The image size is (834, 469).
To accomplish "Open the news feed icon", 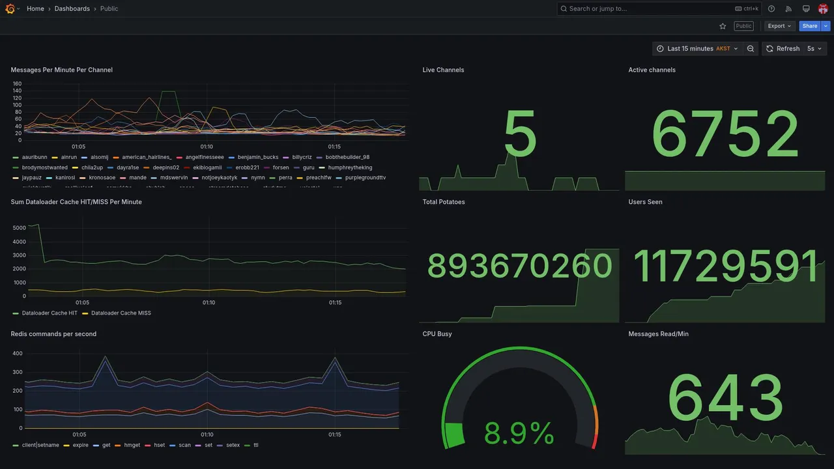I will [x=788, y=8].
